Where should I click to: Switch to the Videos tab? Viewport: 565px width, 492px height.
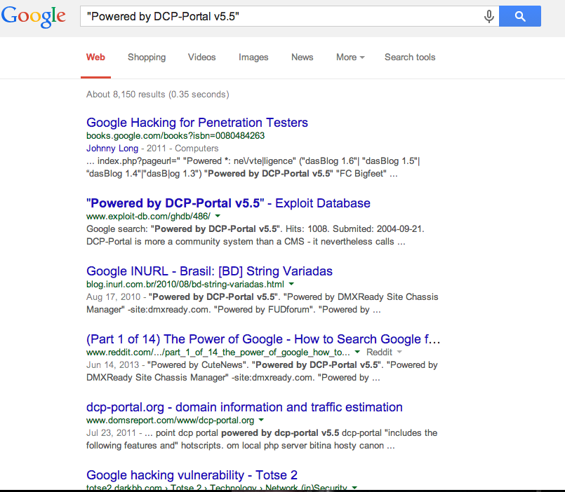(202, 57)
